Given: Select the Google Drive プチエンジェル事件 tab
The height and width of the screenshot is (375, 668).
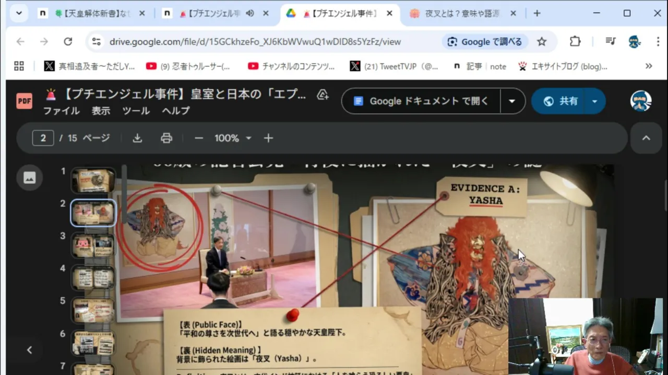Looking at the screenshot, I should pos(340,14).
